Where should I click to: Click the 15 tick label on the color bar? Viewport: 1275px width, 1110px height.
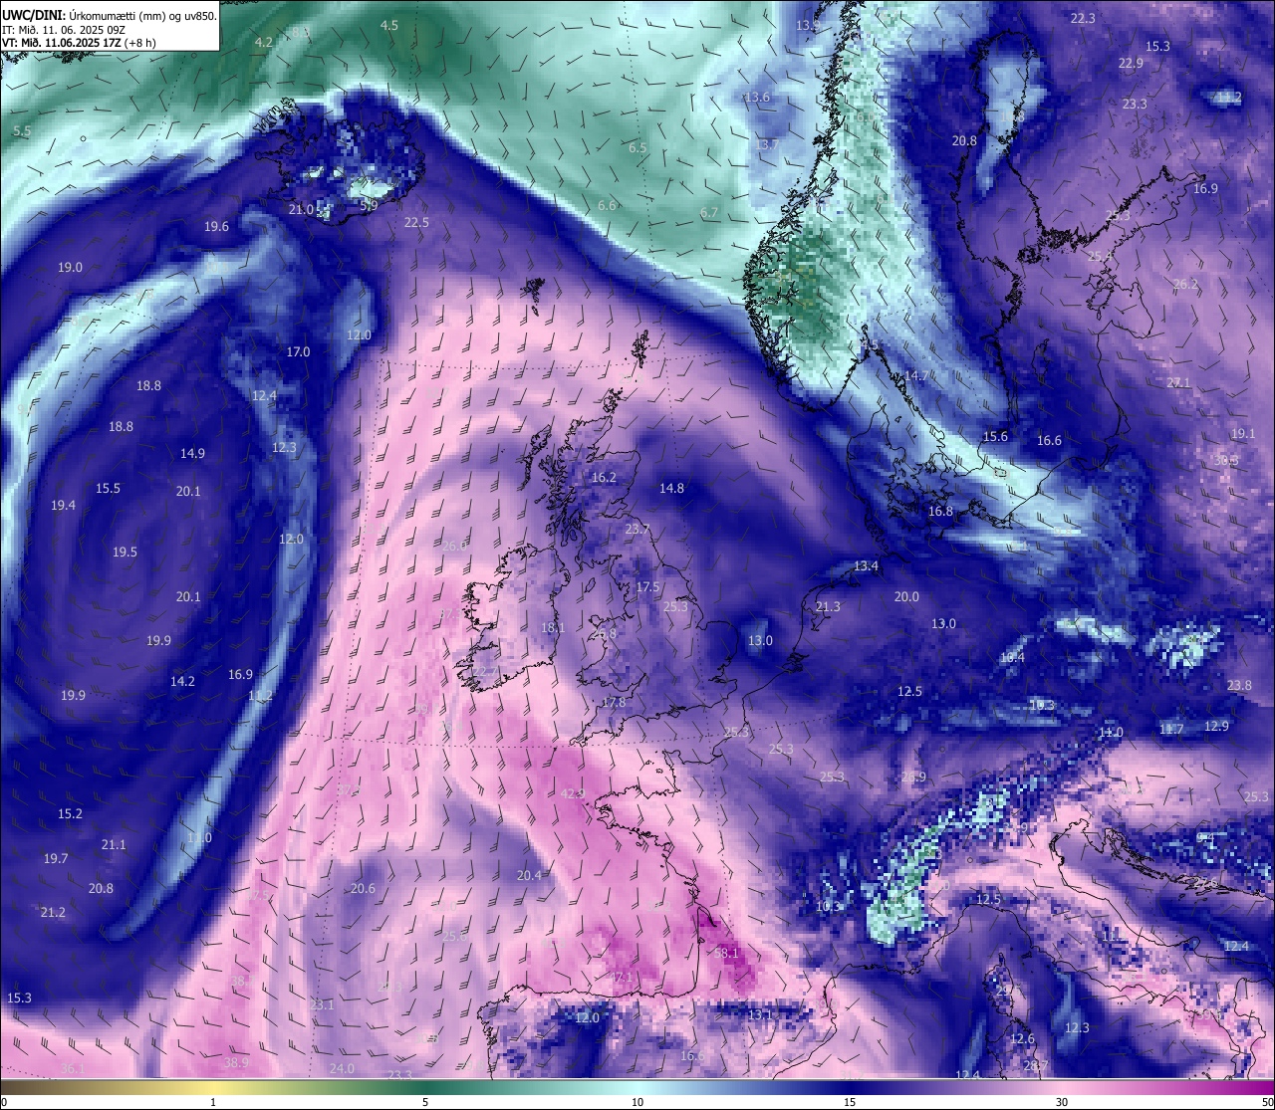[x=850, y=1102]
